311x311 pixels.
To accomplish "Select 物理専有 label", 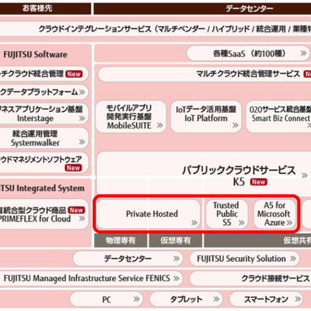I will tap(121, 240).
